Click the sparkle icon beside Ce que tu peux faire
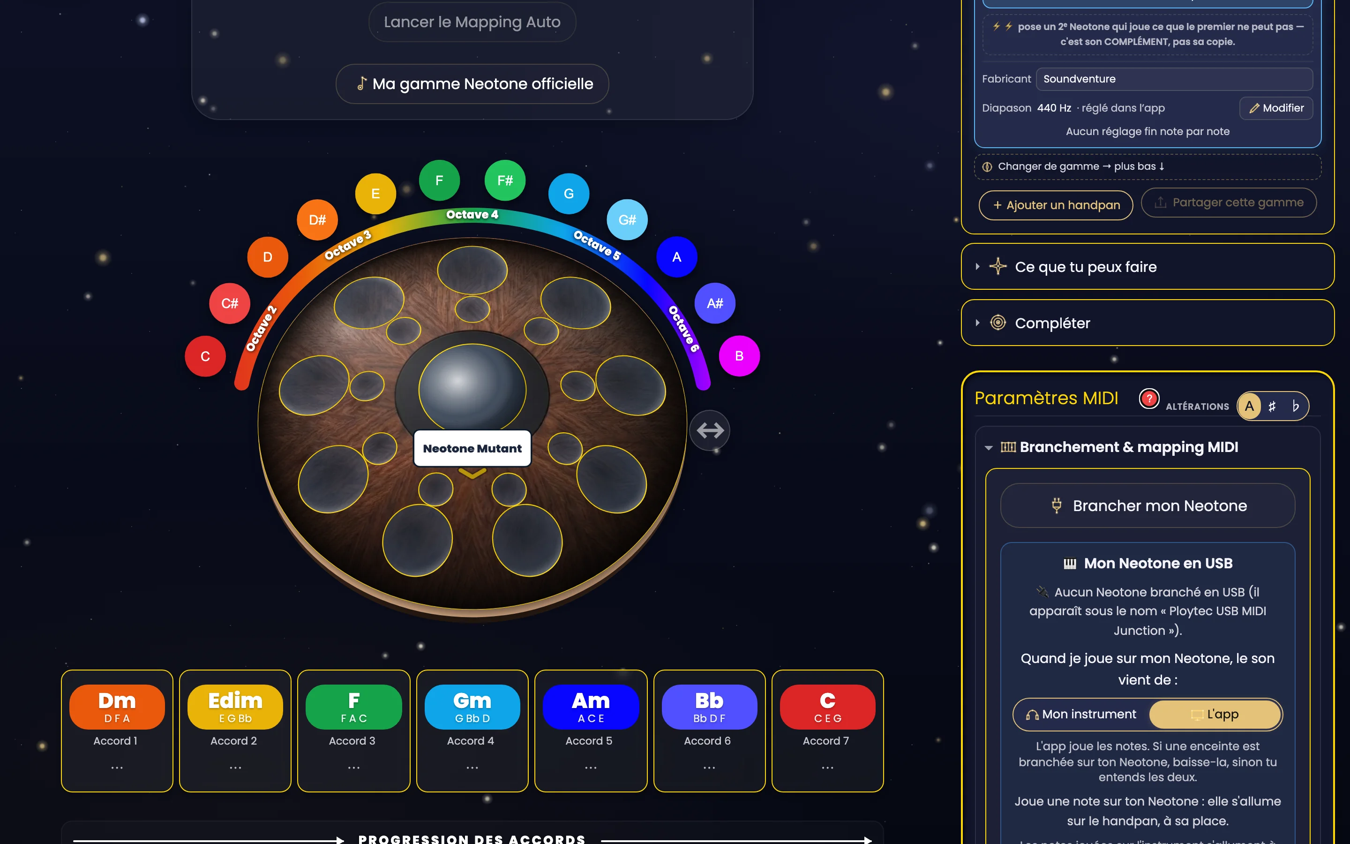 coord(997,266)
